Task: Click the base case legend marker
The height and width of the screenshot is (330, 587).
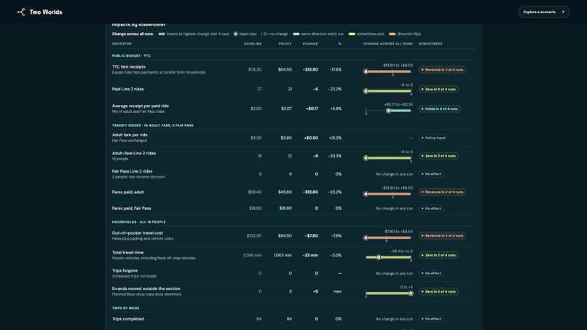Action: [x=235, y=34]
